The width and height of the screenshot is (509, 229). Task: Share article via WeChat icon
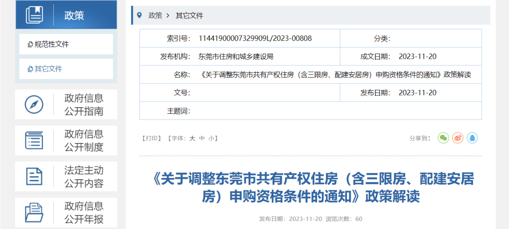pos(443,138)
